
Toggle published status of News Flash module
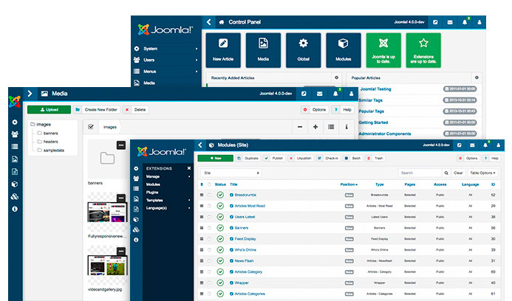coord(220,261)
